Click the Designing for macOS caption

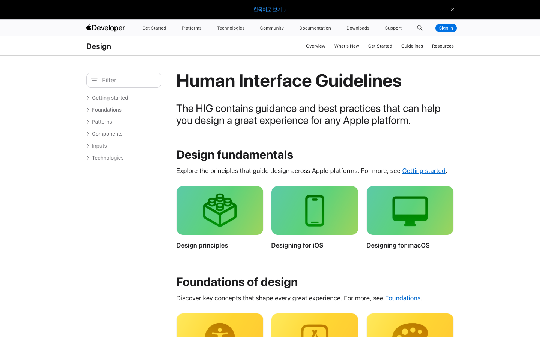click(398, 245)
